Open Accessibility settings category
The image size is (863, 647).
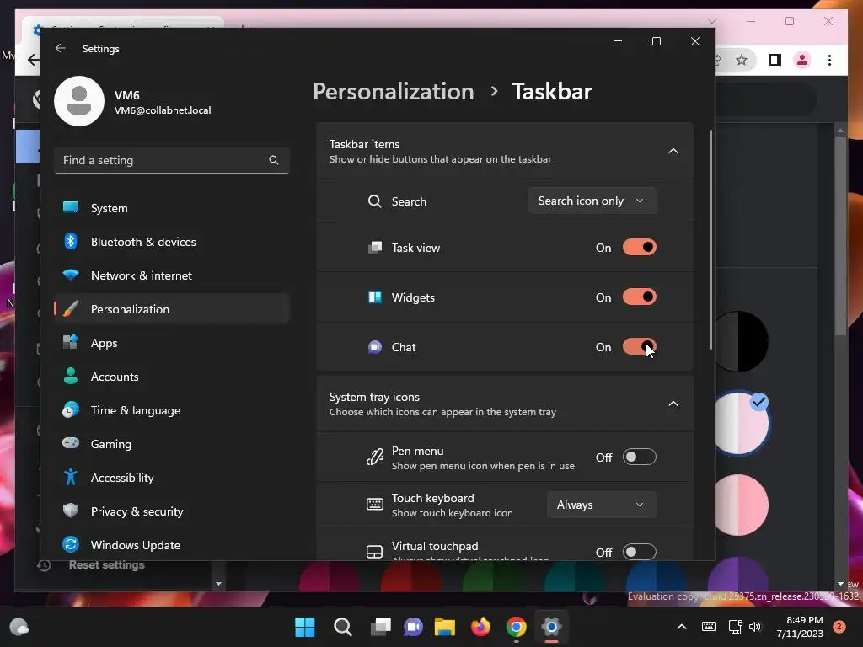point(172,478)
